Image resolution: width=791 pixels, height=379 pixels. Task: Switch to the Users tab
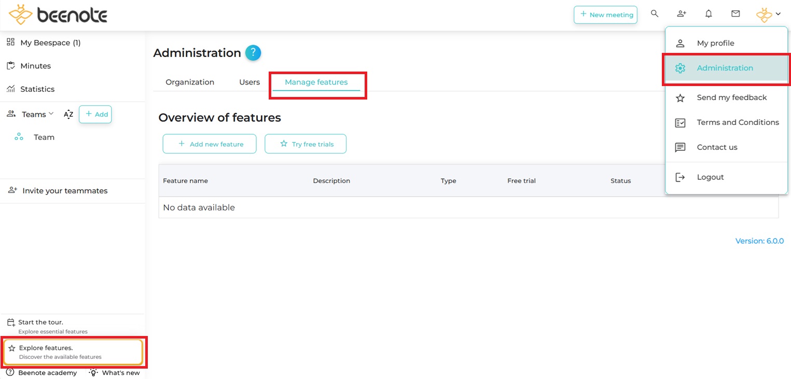click(249, 82)
